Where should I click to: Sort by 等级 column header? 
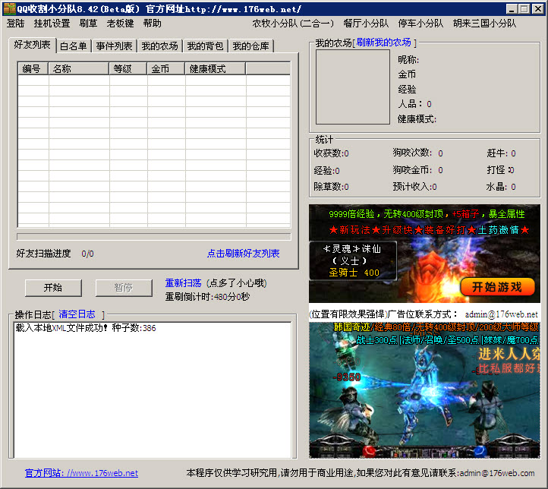click(128, 68)
